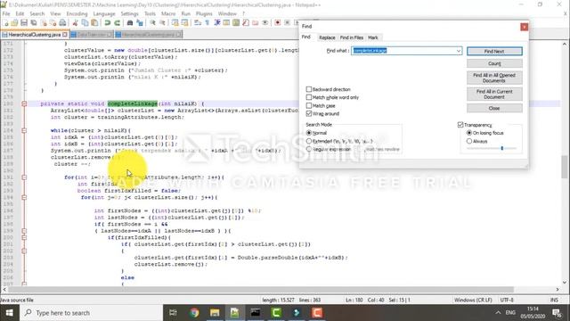Choose On losing focus transparency option
The height and width of the screenshot is (321, 570).
pos(469,133)
